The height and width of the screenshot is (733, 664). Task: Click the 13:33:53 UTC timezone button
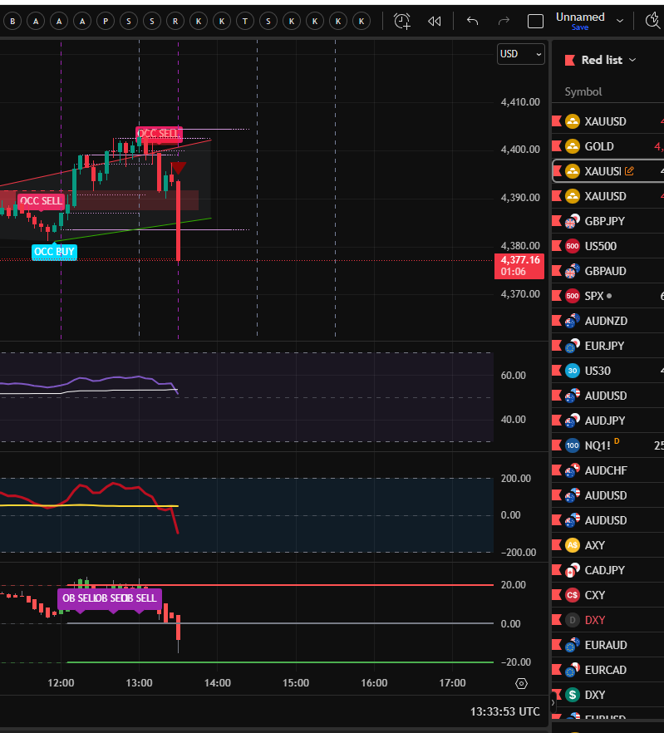coord(504,711)
